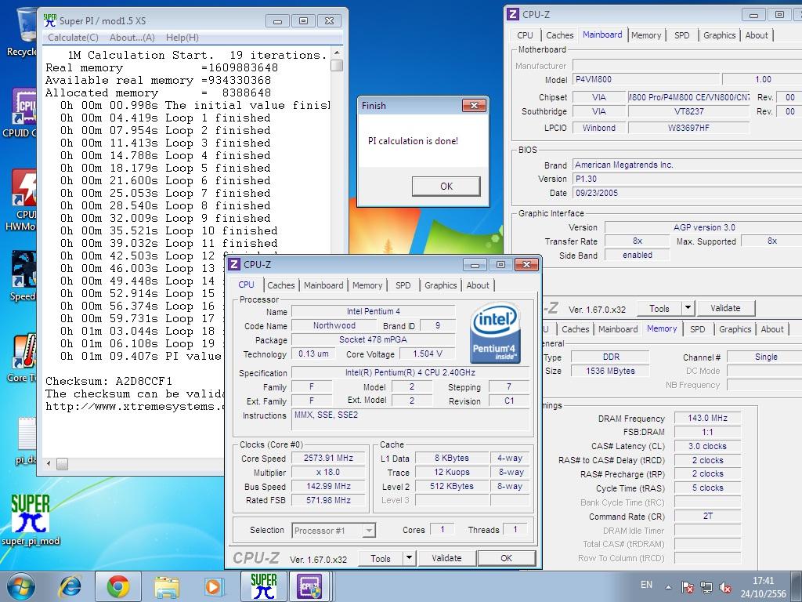Open Windows Media Player from the taskbar
Image resolution: width=802 pixels, height=602 pixels.
pyautogui.click(x=213, y=586)
